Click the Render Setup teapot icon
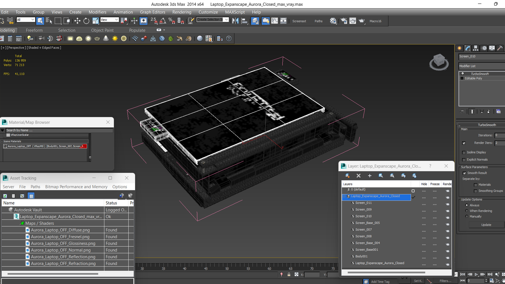This screenshot has height=284, width=505. click(x=344, y=21)
